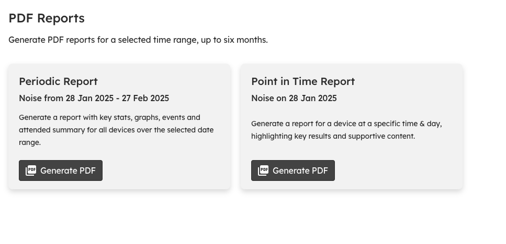Generate PDF for Point in Time Report
The width and height of the screenshot is (506, 244).
293,170
